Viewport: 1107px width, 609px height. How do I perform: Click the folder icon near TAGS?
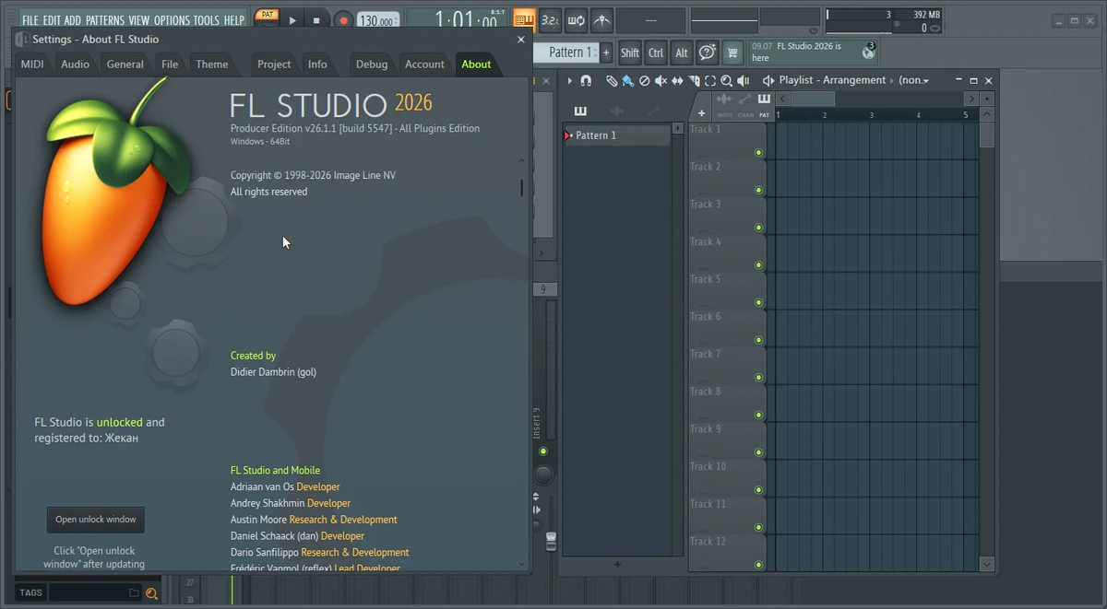134,593
